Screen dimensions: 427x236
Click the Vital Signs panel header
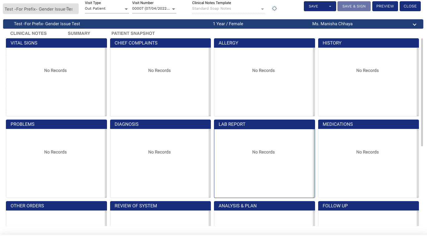[56, 43]
